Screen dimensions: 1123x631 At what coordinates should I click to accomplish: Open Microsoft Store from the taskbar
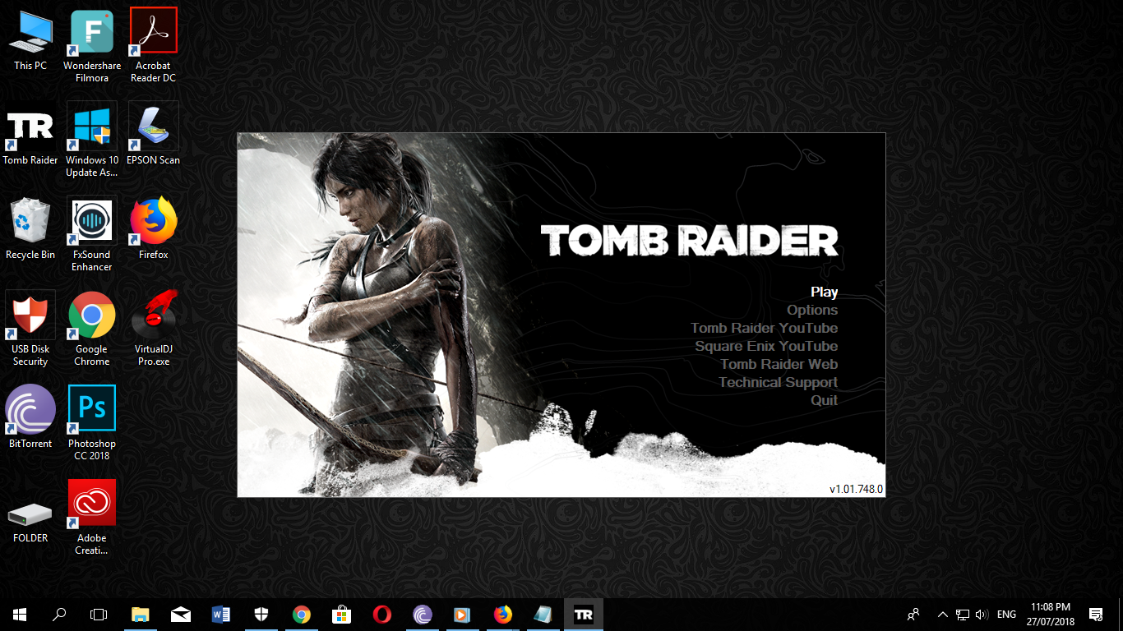[x=342, y=615]
